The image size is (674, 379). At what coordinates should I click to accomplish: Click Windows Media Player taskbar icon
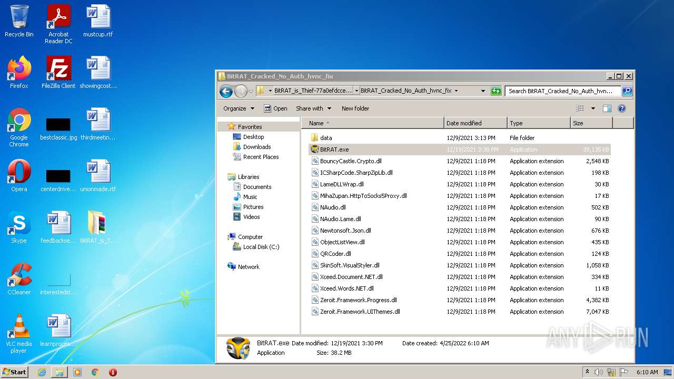click(x=77, y=372)
